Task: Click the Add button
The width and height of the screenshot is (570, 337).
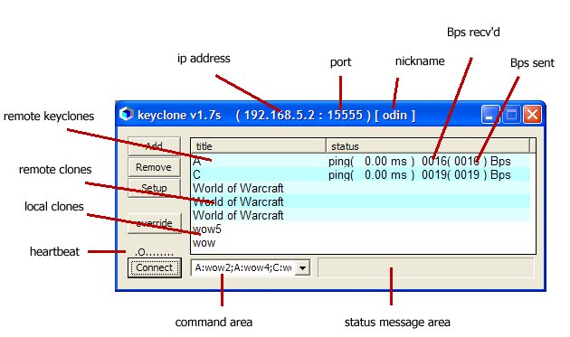Action: click(154, 146)
